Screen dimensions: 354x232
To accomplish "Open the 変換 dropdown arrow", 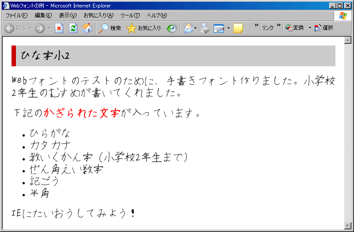I will pos(310,28).
